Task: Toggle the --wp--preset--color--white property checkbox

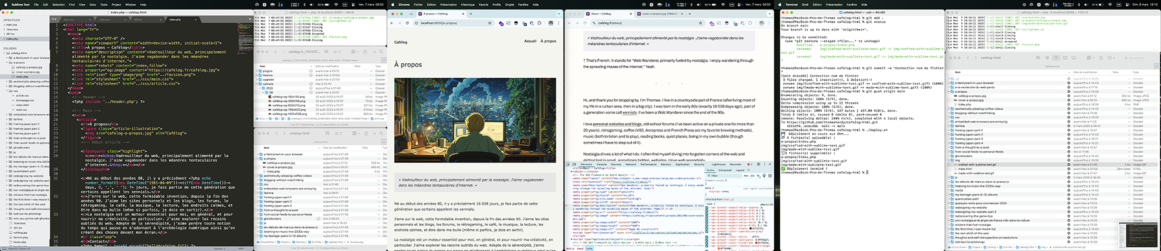Action: (x=707, y=236)
